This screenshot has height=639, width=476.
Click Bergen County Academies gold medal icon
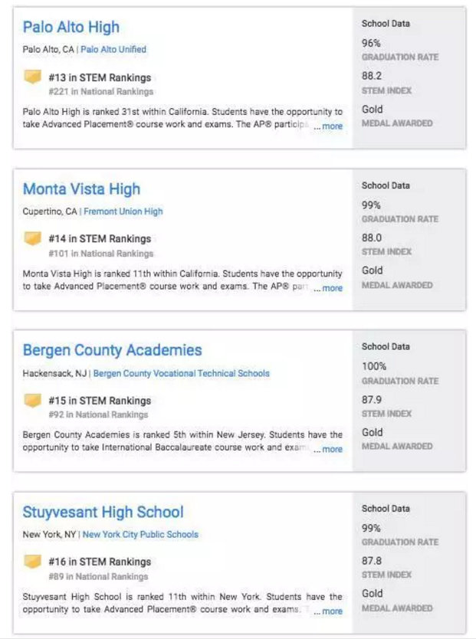tap(32, 400)
